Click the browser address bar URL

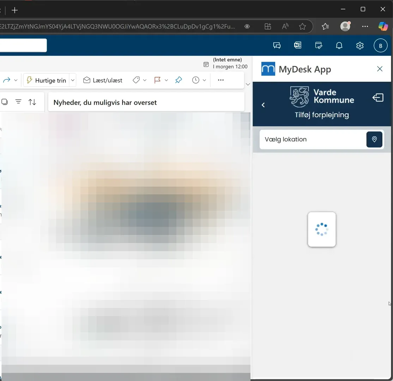[x=117, y=26]
